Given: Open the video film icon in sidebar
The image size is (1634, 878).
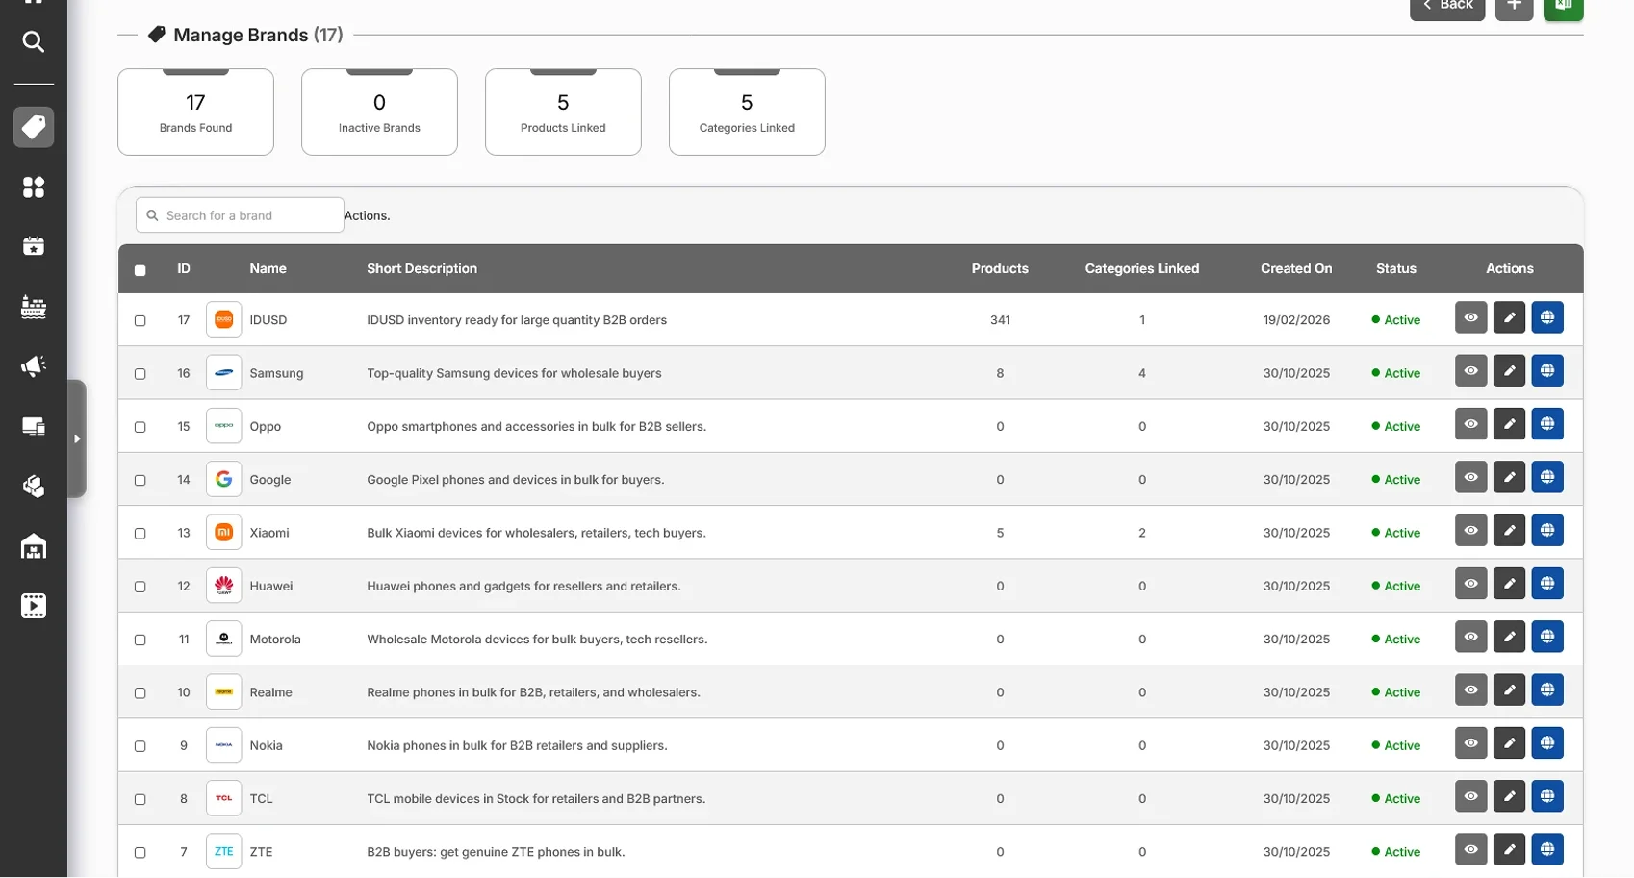Looking at the screenshot, I should point(34,606).
